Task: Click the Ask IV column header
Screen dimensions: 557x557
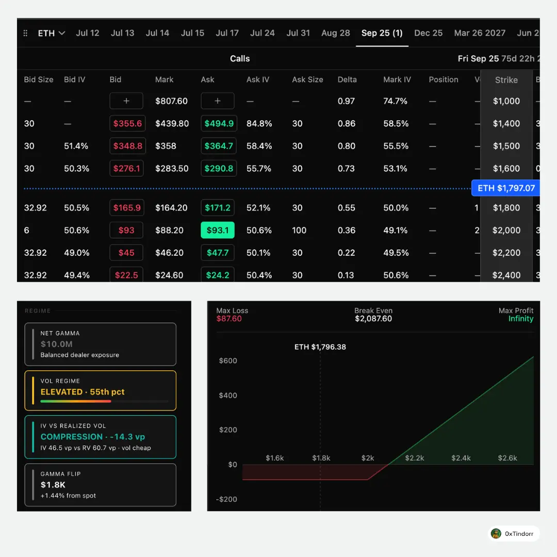Action: click(258, 79)
